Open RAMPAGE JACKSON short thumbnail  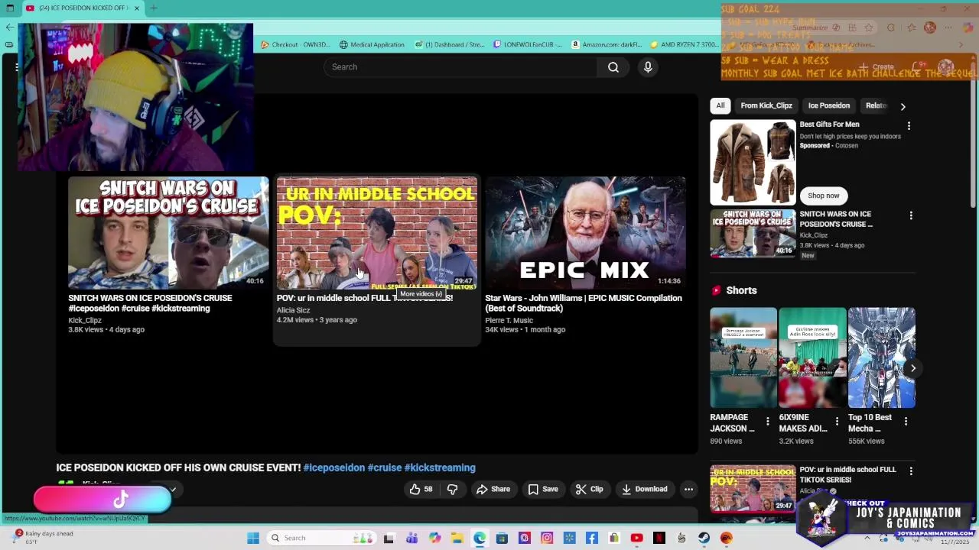tap(743, 357)
